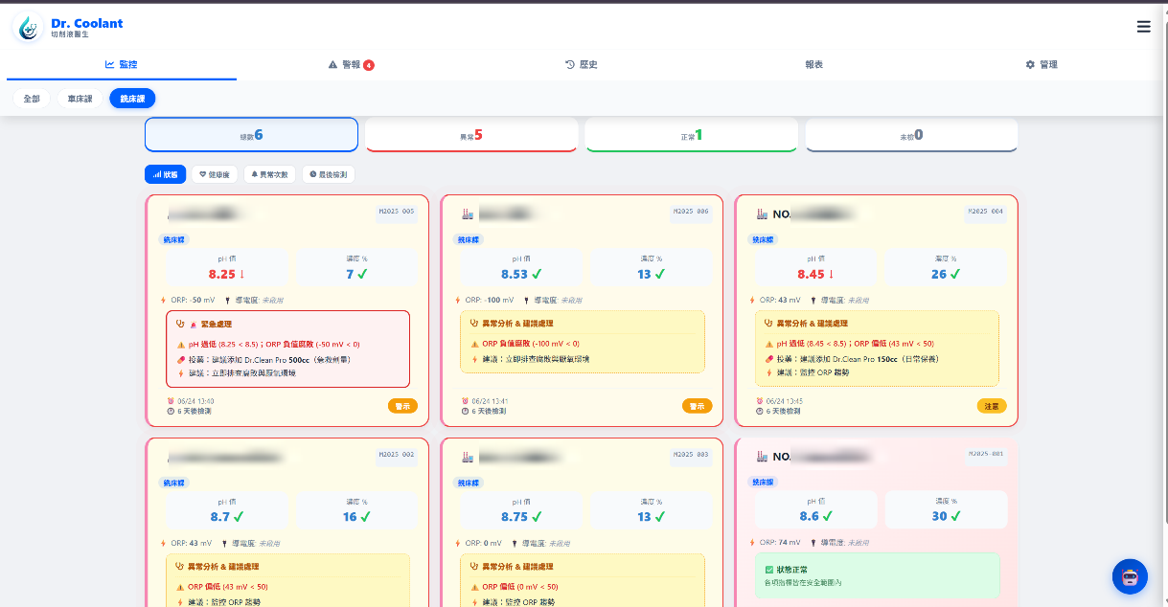This screenshot has width=1168, height=607.
Task: Filter by the normal count 1 card
Action: pos(691,135)
